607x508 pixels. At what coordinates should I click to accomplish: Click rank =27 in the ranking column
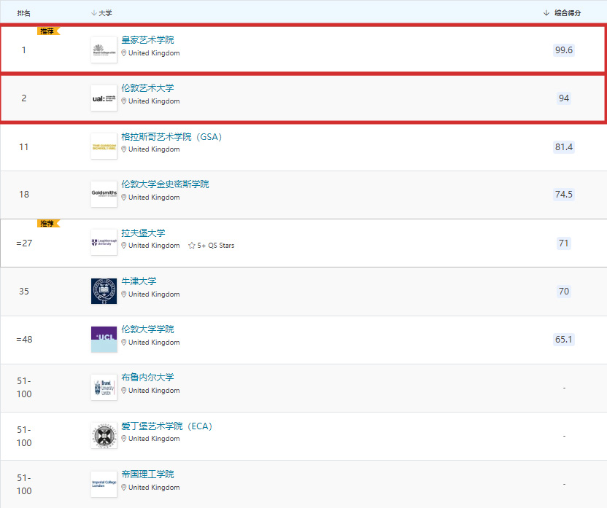pos(24,243)
